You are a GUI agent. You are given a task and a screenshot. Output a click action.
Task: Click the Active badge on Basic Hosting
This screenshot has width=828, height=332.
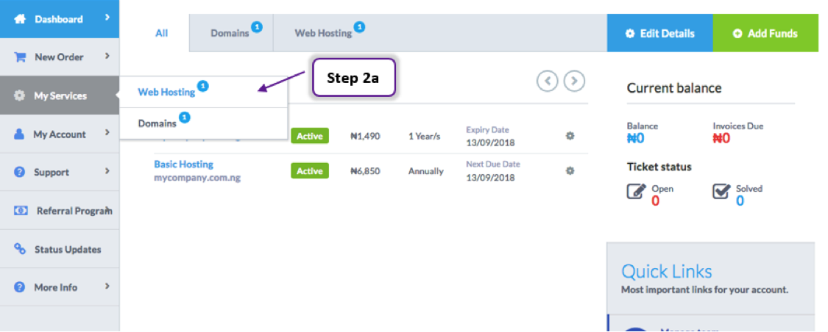tap(309, 170)
